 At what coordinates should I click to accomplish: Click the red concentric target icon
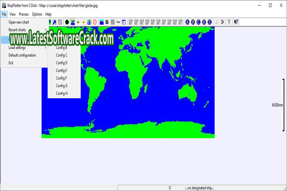tap(94, 22)
